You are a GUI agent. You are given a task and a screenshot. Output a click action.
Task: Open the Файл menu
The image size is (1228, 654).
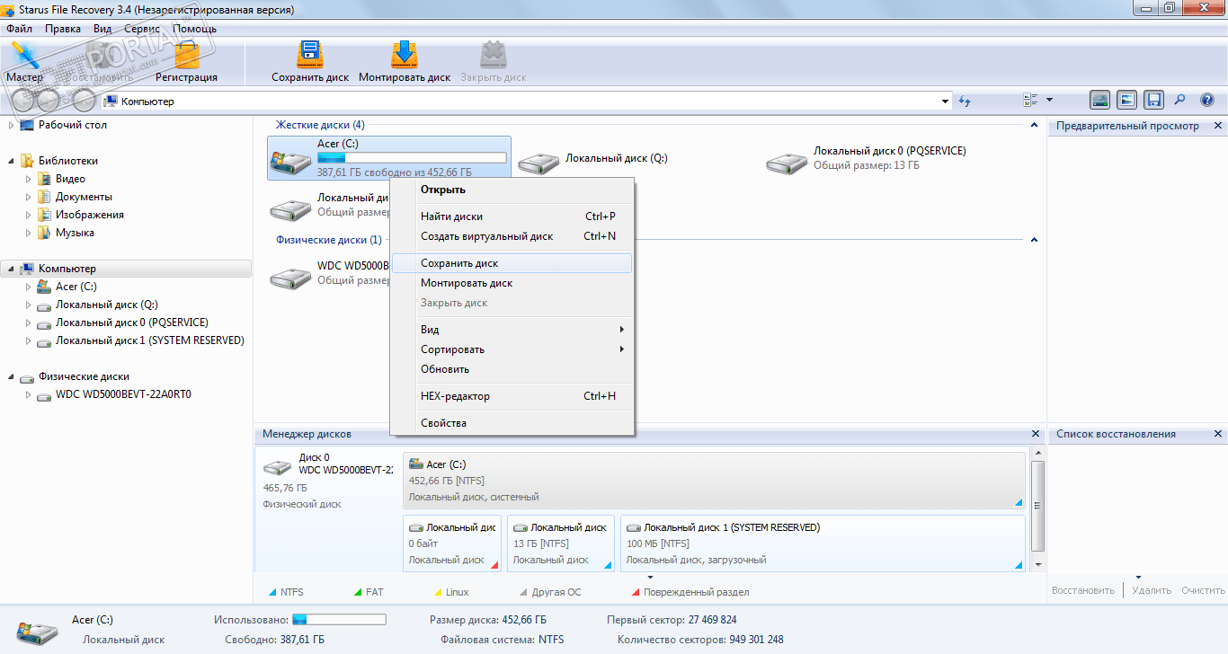tap(19, 29)
